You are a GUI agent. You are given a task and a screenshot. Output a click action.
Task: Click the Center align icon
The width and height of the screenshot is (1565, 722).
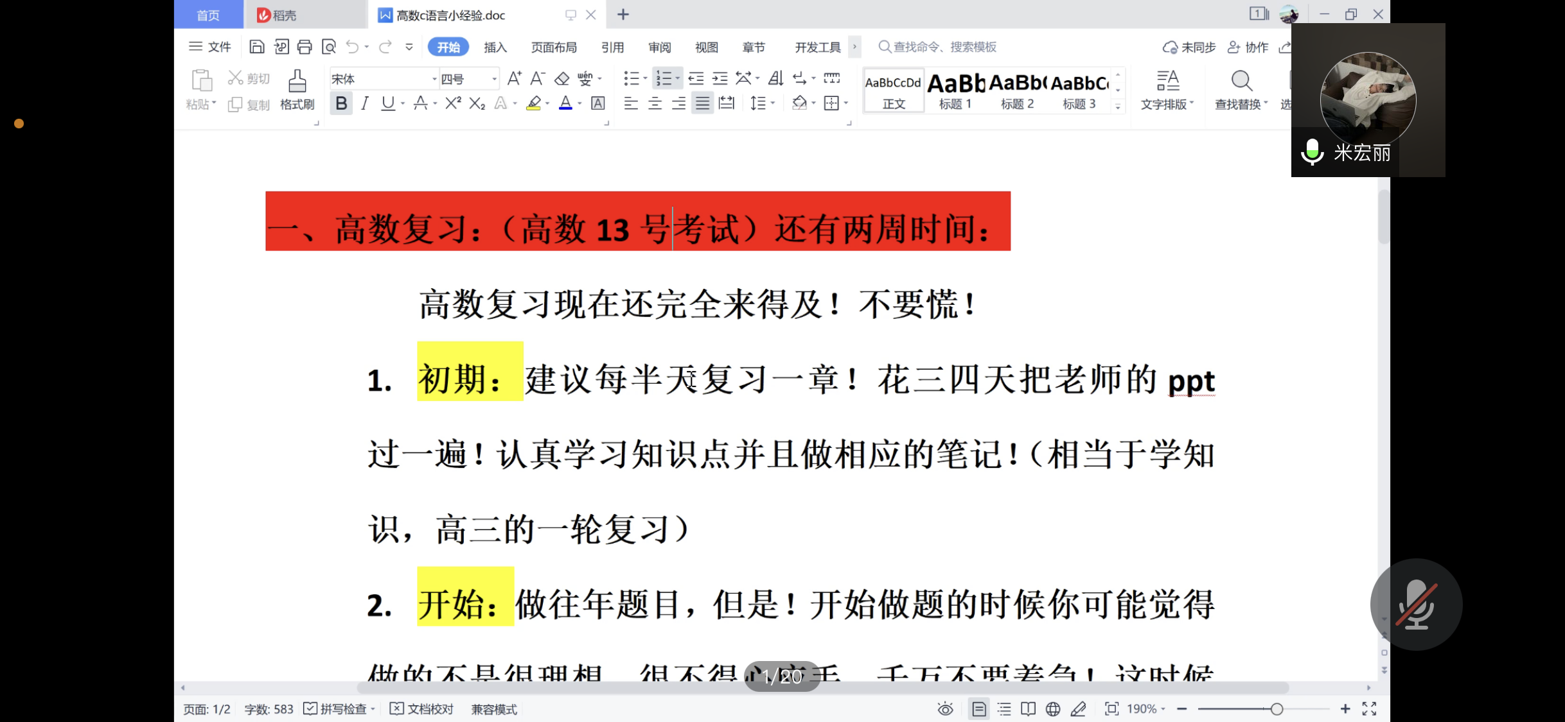coord(655,103)
